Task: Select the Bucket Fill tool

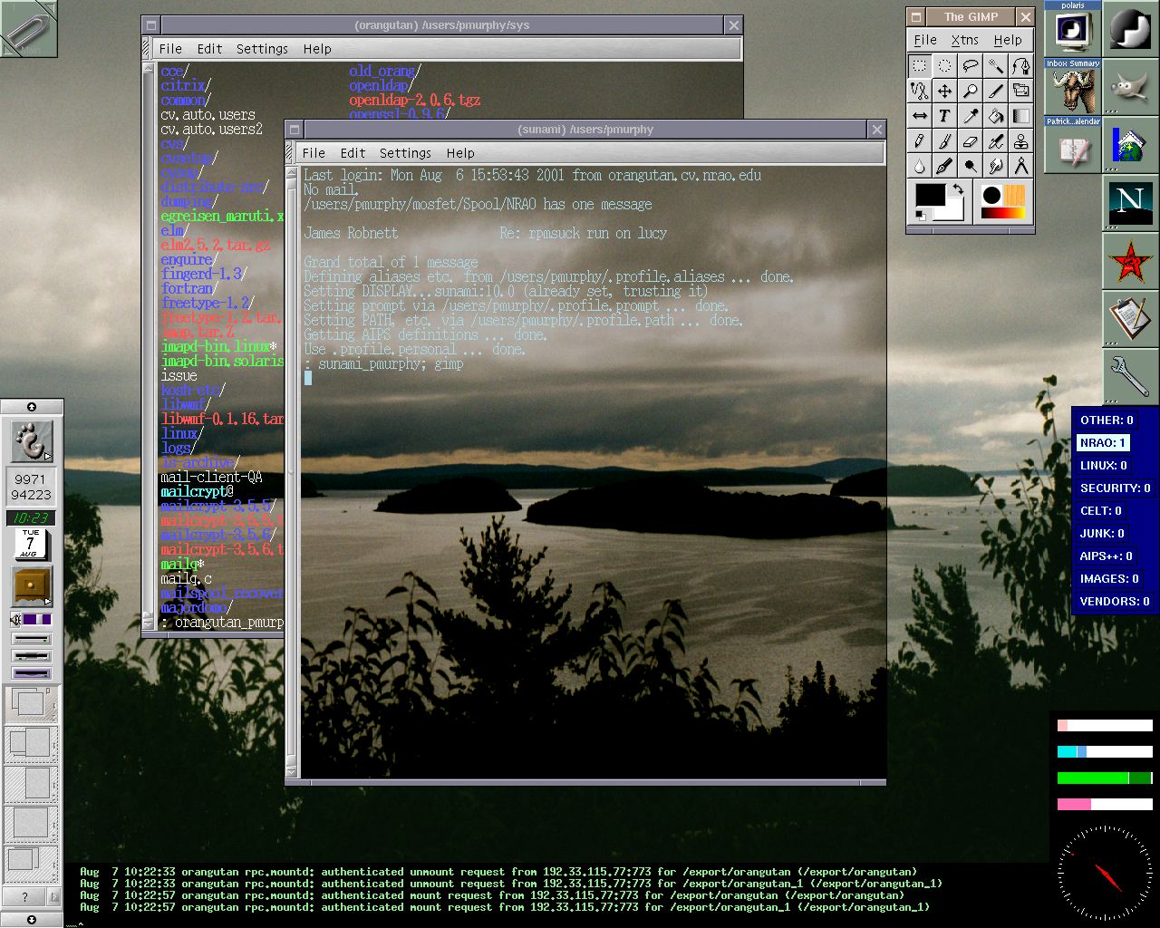Action: coord(995,116)
